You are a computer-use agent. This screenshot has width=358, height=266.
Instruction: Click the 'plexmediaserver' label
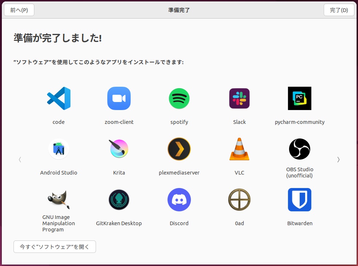[x=179, y=173]
